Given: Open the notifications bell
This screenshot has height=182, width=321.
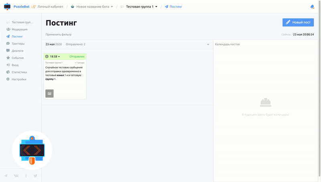Looking at the screenshot, I should [x=312, y=7].
